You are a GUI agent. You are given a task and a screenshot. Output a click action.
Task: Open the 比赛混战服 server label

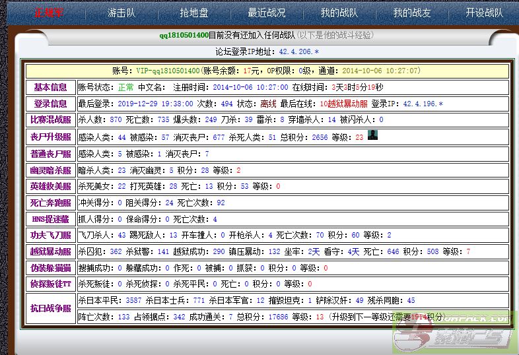click(50, 120)
